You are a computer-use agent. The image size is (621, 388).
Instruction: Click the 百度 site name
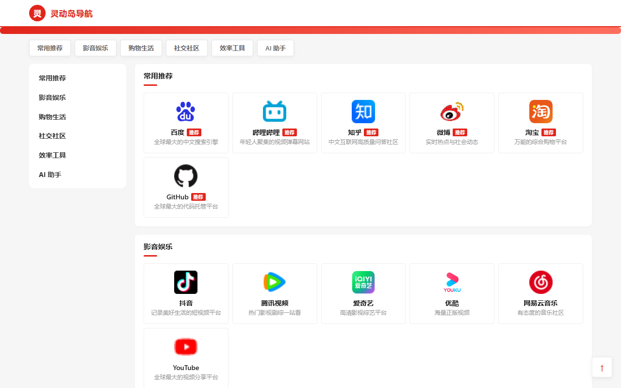point(178,132)
